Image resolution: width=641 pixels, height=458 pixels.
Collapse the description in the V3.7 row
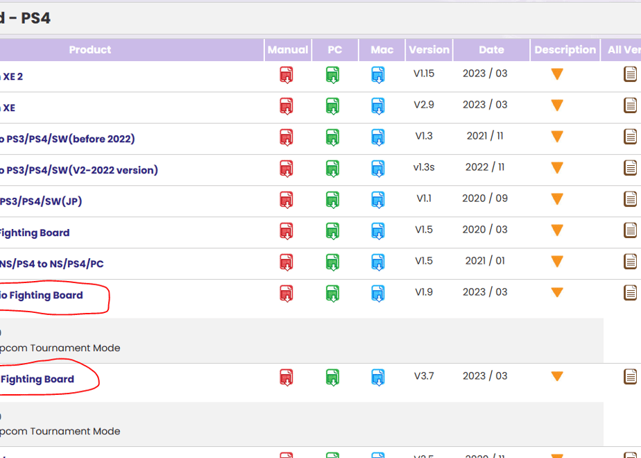(x=557, y=376)
